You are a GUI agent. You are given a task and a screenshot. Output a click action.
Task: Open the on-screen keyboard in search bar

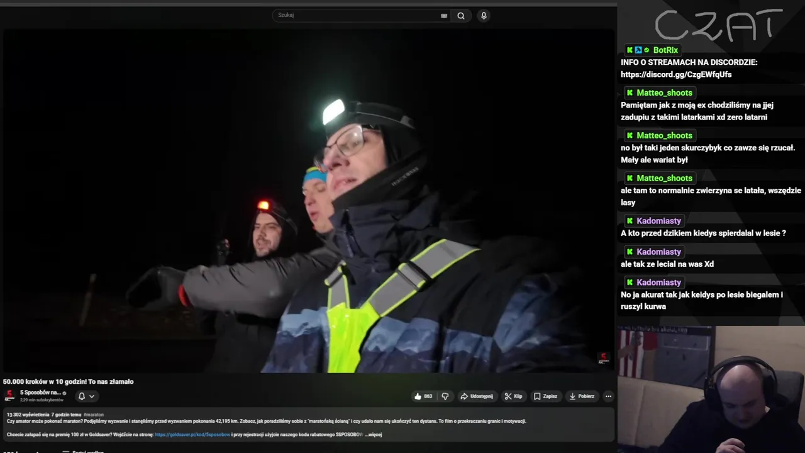(x=444, y=16)
